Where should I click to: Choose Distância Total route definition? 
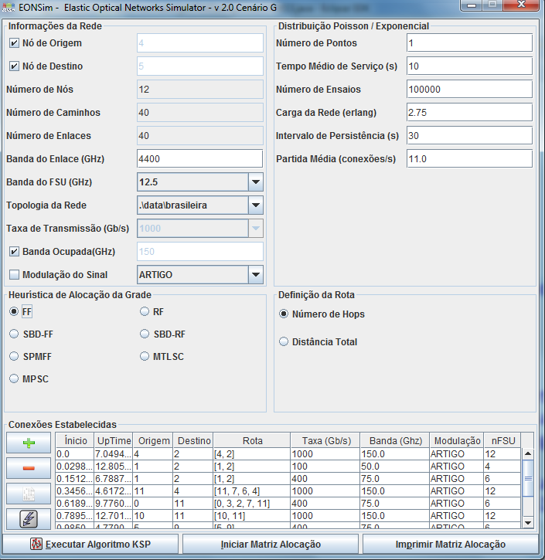tap(284, 341)
